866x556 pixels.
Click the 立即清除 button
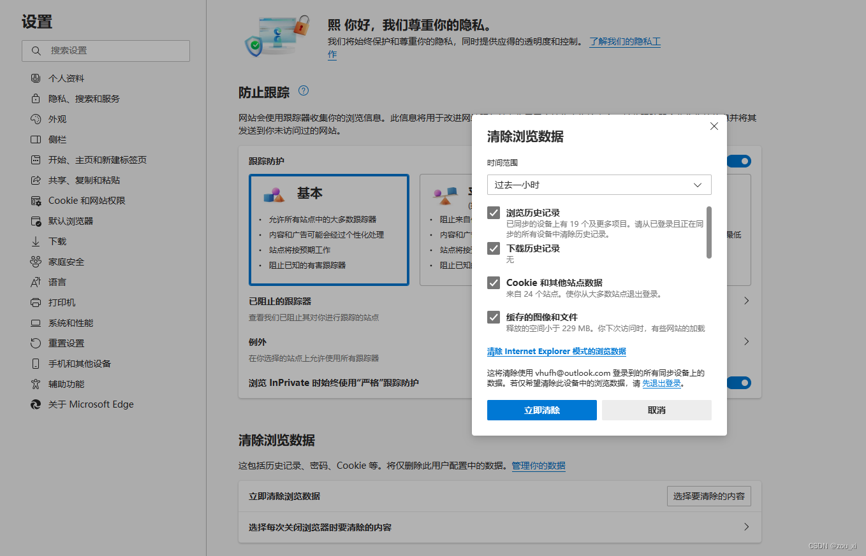pyautogui.click(x=542, y=410)
